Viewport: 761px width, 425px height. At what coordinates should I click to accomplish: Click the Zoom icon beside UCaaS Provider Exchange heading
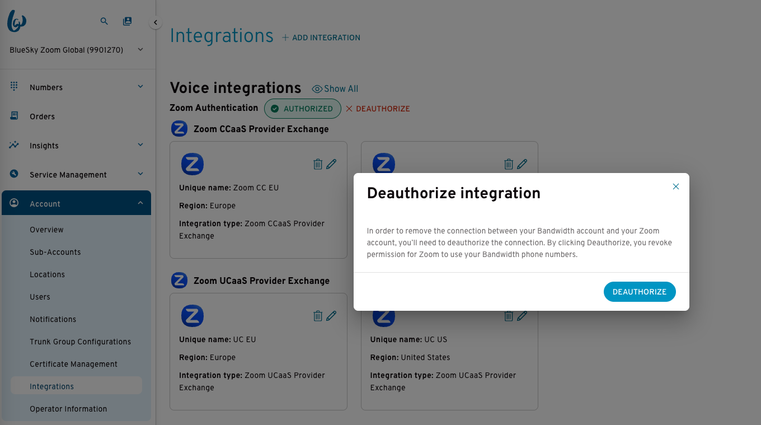point(179,280)
